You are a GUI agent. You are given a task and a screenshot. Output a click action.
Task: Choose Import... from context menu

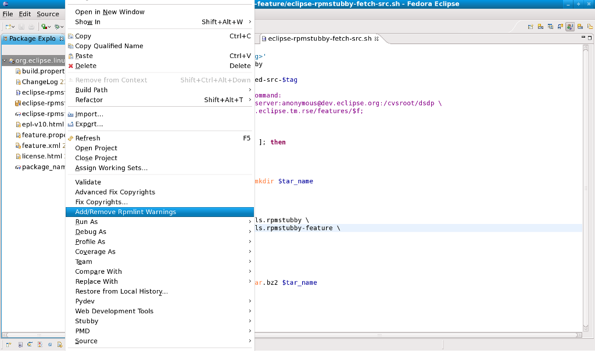tap(160, 114)
